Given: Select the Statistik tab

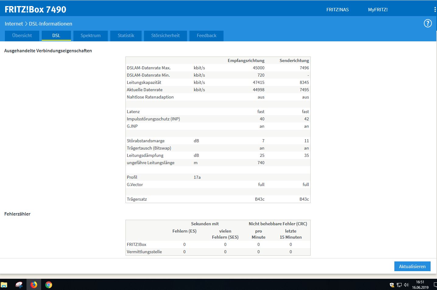Looking at the screenshot, I should 126,36.
